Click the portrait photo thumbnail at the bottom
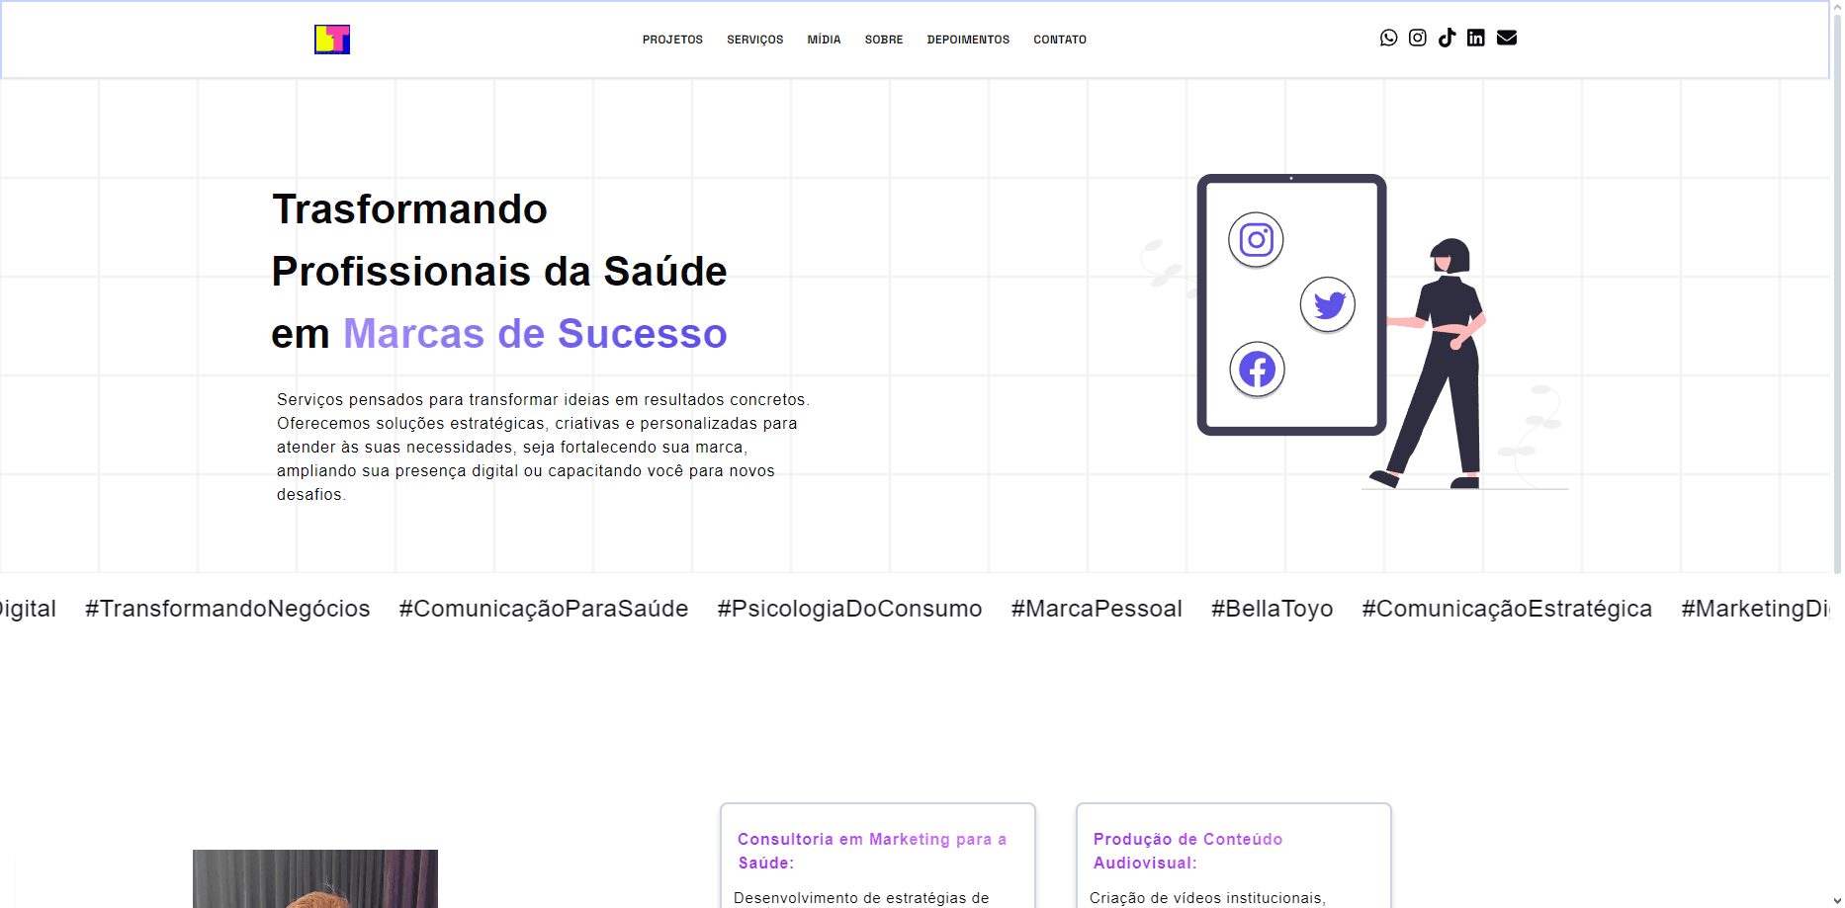The height and width of the screenshot is (908, 1845). click(315, 878)
